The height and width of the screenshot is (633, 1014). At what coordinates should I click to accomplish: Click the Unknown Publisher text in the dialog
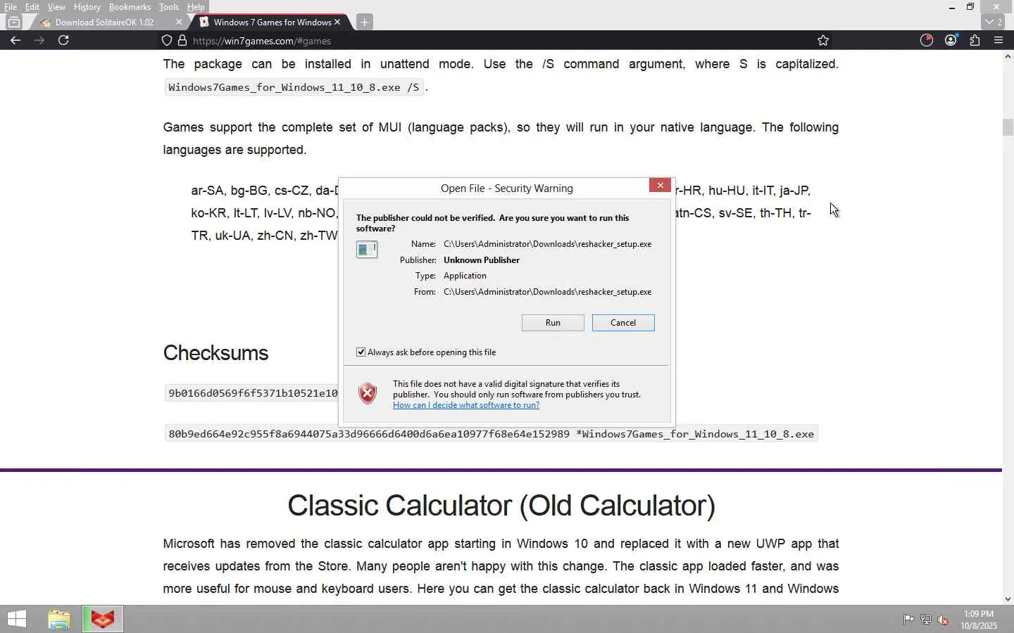pos(482,260)
